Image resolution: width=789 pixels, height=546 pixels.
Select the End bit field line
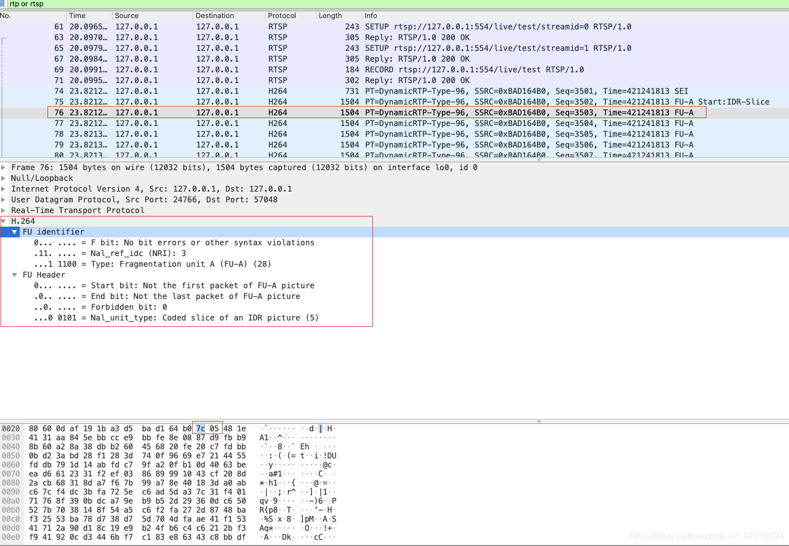167,296
